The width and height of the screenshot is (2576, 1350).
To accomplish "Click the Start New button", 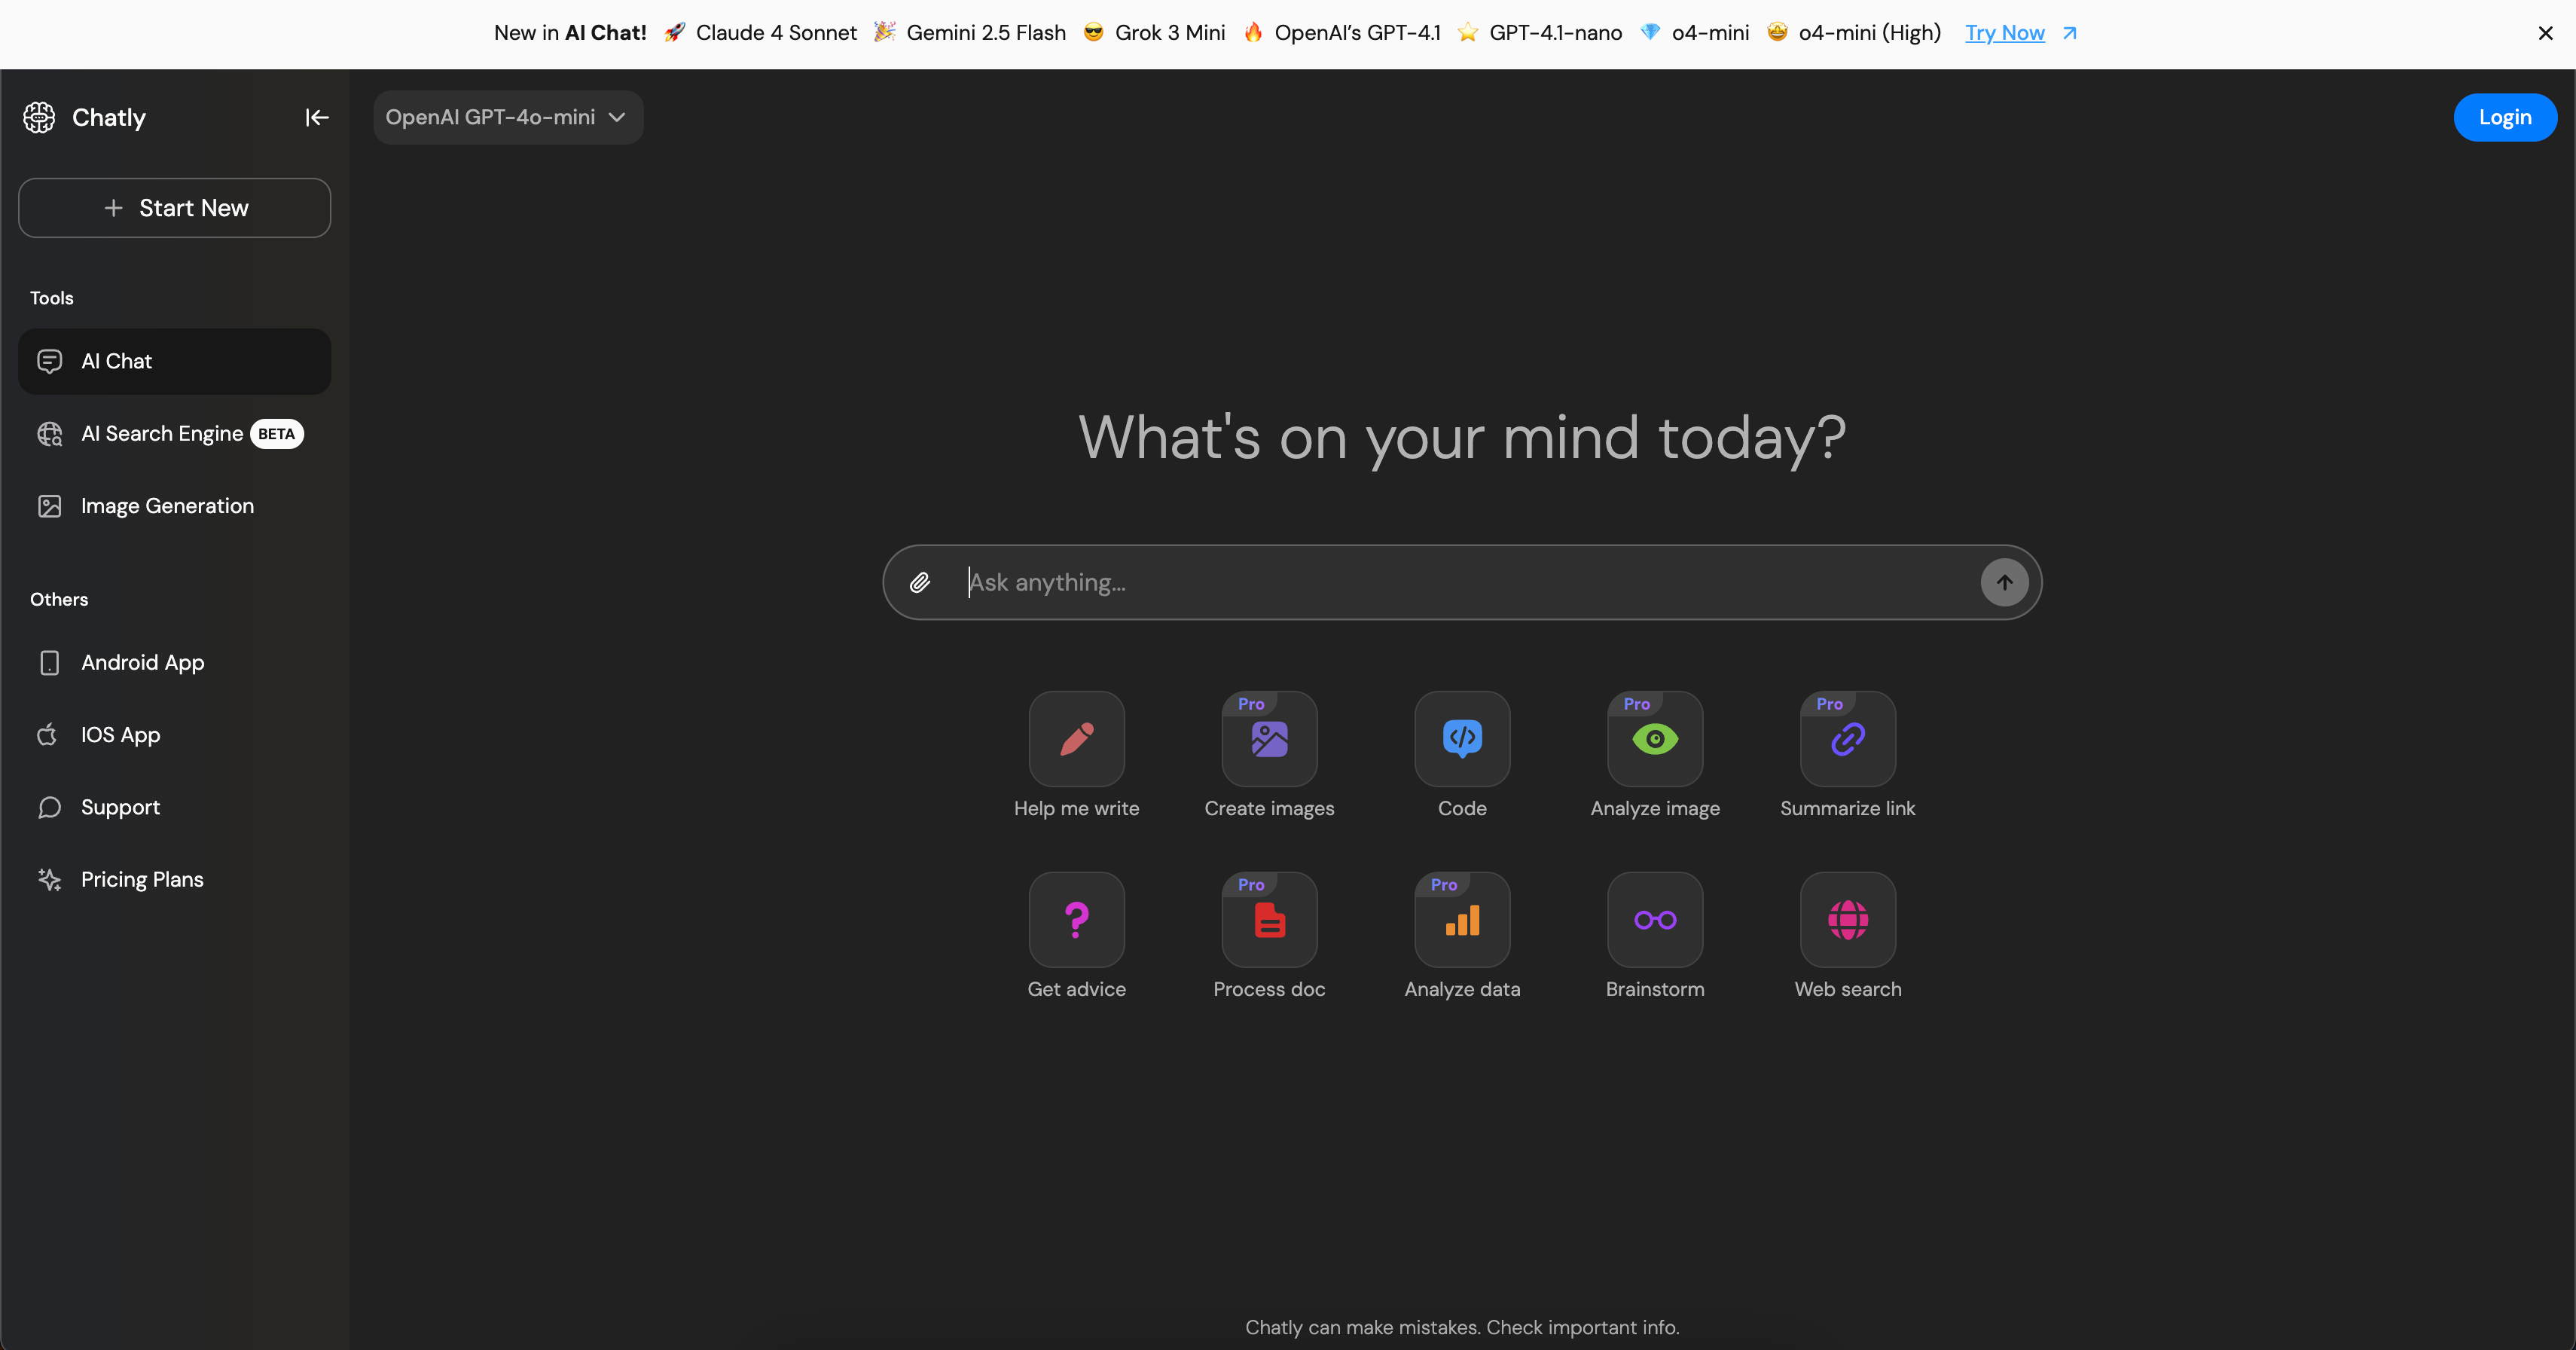I will (174, 207).
